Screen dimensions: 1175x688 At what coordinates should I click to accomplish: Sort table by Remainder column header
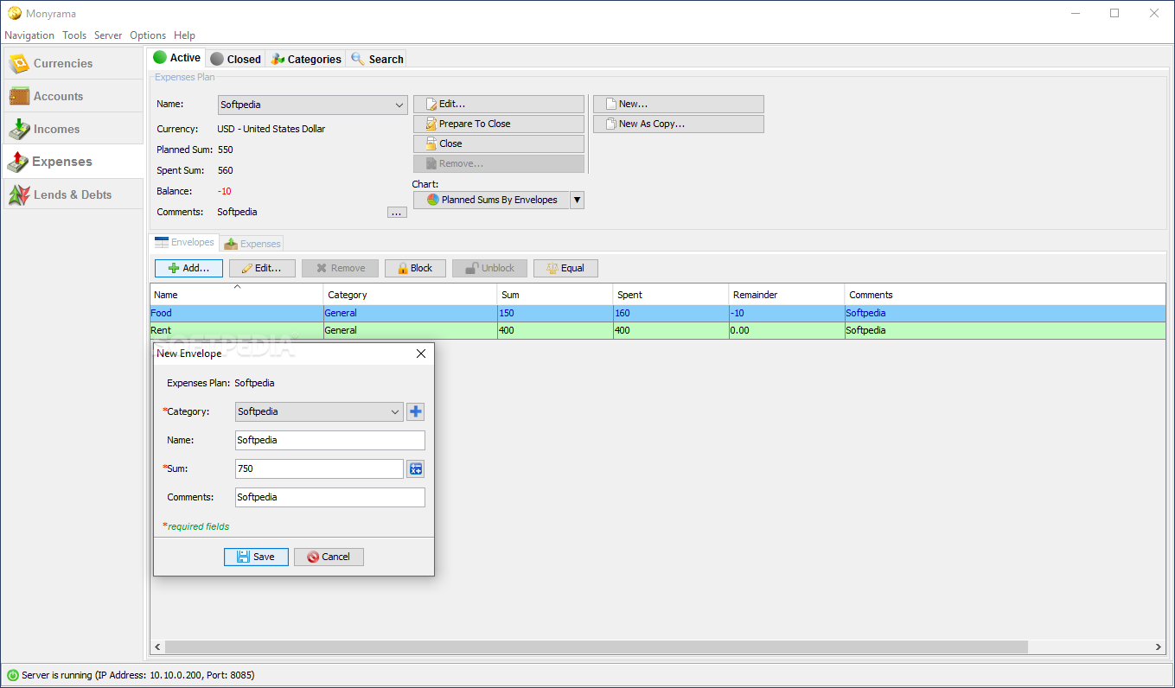tap(787, 294)
